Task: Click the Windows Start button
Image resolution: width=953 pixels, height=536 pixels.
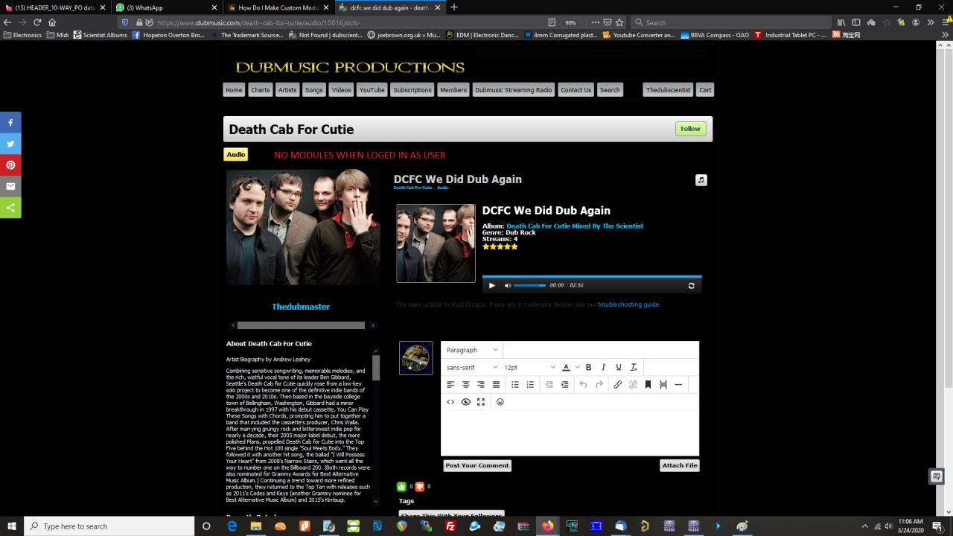Action: coord(12,526)
